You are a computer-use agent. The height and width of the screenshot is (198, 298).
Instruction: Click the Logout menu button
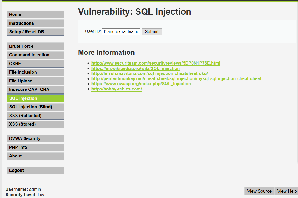tap(36, 170)
